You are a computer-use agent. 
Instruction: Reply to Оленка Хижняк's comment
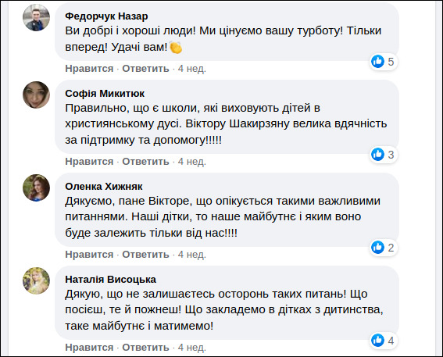pyautogui.click(x=145, y=255)
